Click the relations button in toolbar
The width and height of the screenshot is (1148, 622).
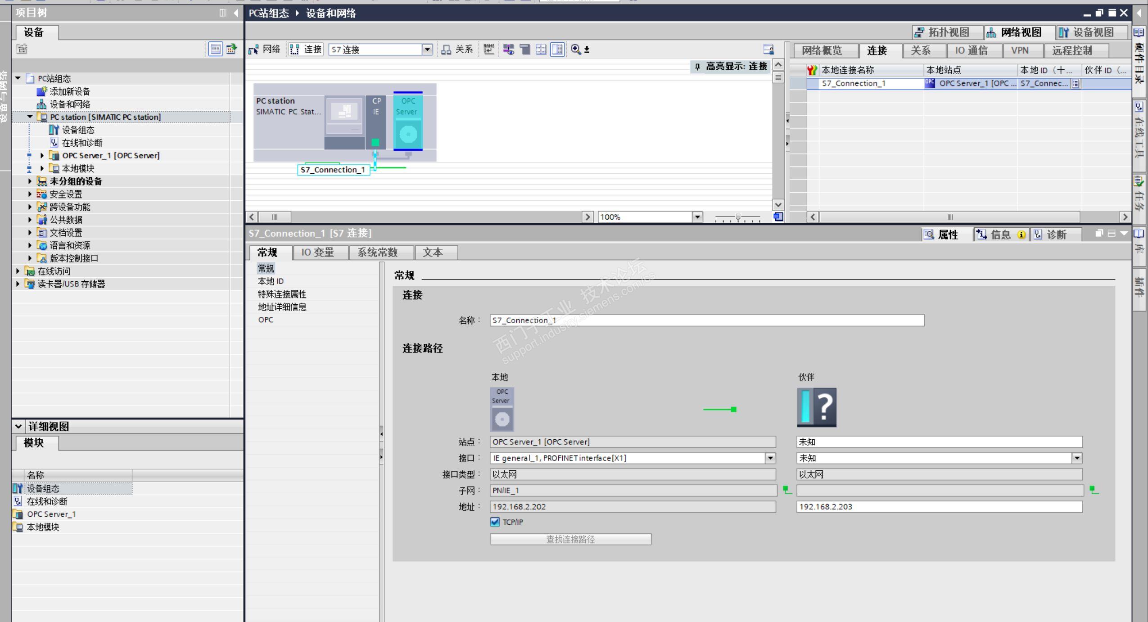pyautogui.click(x=458, y=50)
